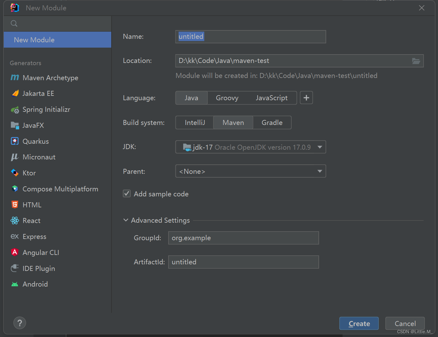Click the module Name input field
This screenshot has width=438, height=337.
click(251, 37)
